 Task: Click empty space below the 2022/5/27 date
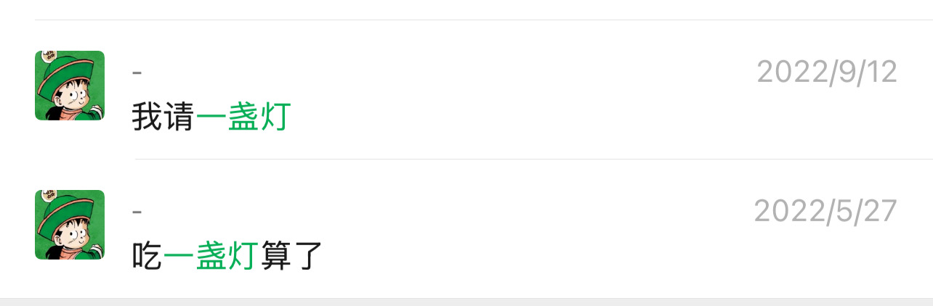(825, 259)
